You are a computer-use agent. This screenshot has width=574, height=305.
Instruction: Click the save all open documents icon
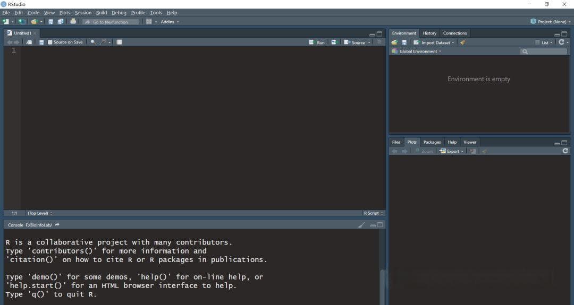click(x=61, y=22)
